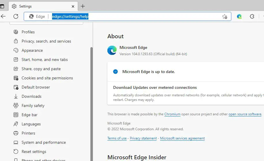This screenshot has width=264, height=161.
Task: Follow the Chromium link
Action: (x=172, y=114)
